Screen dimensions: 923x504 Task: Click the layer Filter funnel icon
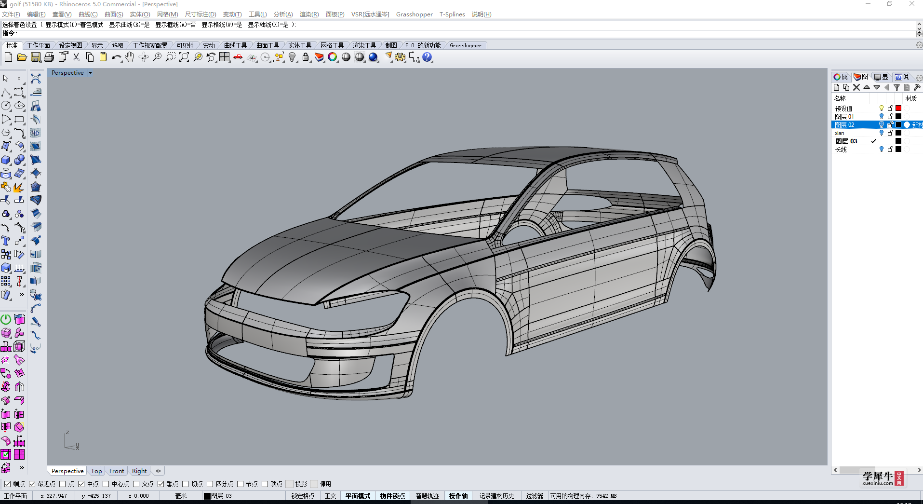(896, 87)
